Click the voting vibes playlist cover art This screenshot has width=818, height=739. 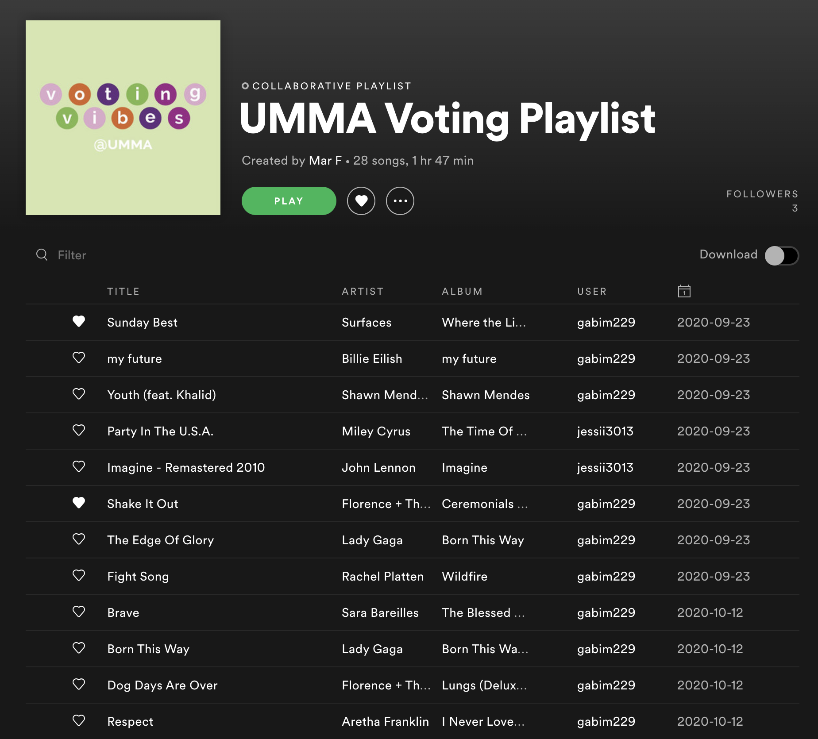click(x=123, y=118)
